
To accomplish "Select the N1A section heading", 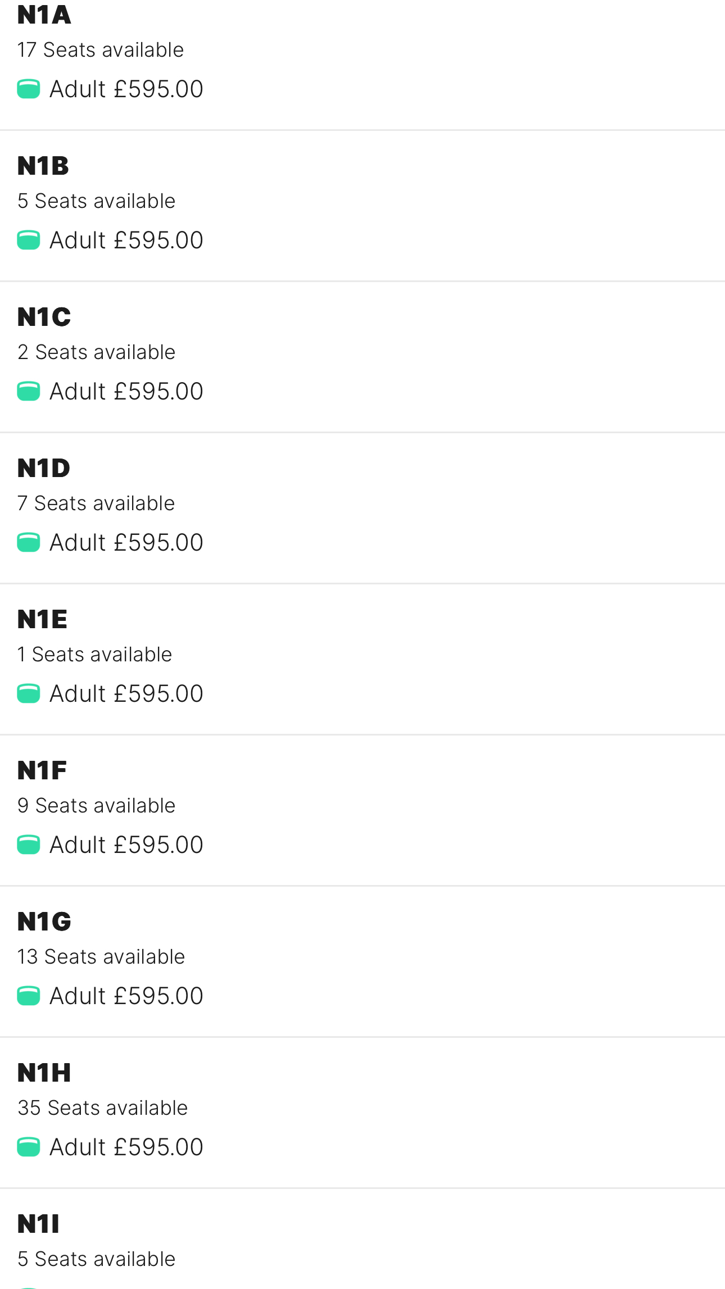I will point(44,15).
